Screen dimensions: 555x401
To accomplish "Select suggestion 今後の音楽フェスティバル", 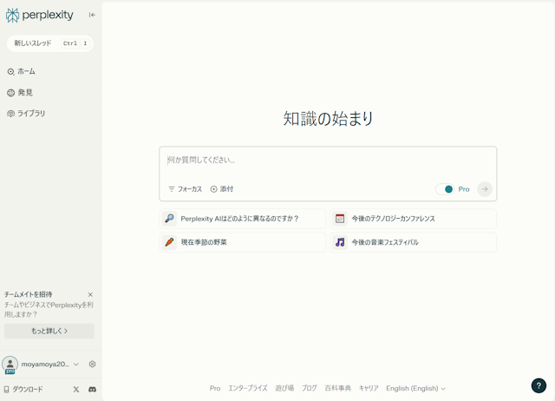I will click(x=413, y=242).
